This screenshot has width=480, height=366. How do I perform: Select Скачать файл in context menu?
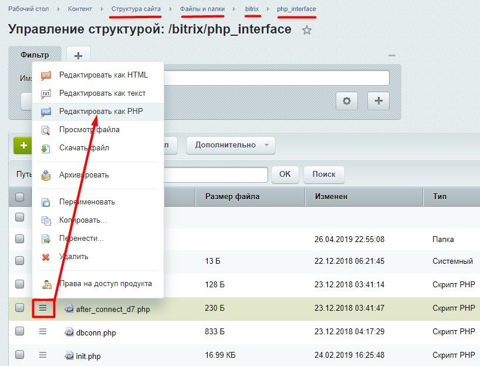84,148
